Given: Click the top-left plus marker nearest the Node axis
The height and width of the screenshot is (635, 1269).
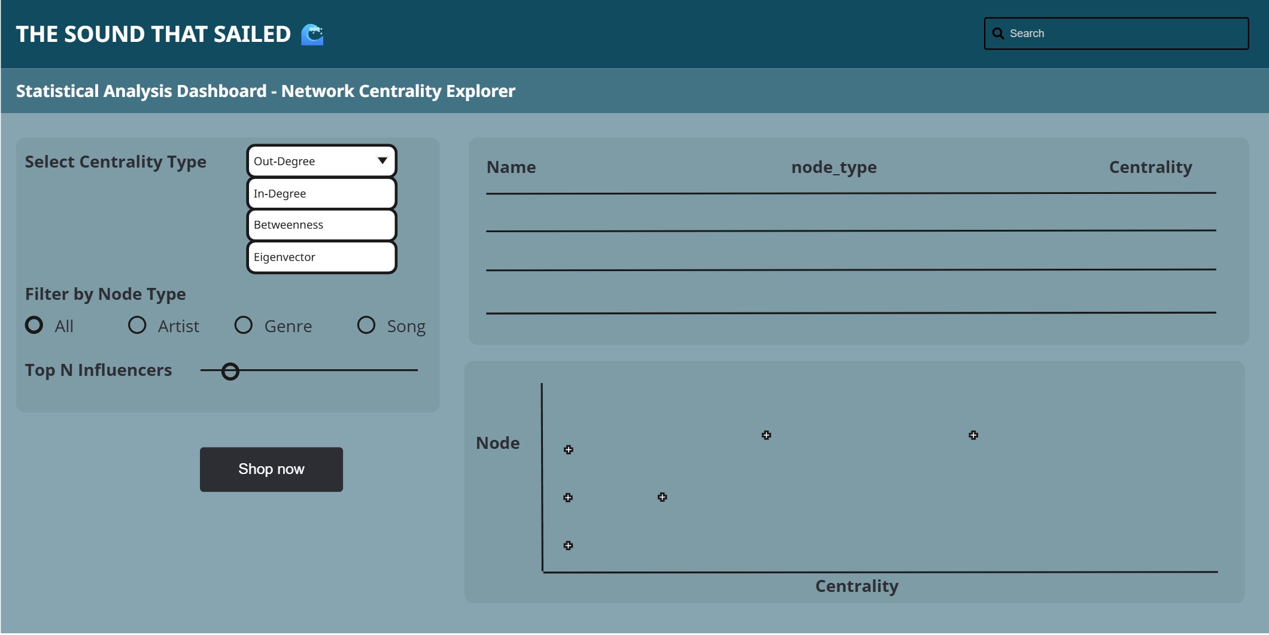Looking at the screenshot, I should click(569, 449).
